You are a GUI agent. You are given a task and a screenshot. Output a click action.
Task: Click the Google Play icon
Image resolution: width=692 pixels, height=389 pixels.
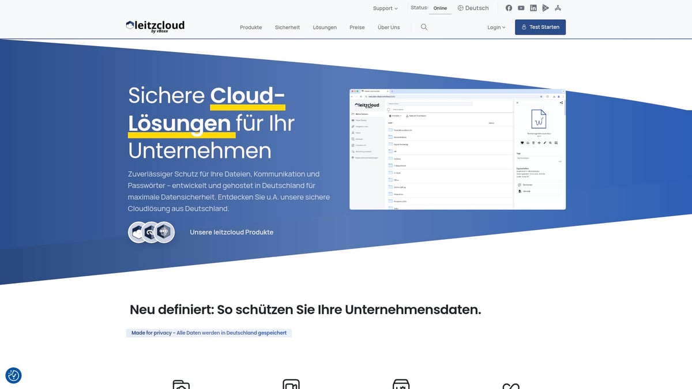(546, 7)
